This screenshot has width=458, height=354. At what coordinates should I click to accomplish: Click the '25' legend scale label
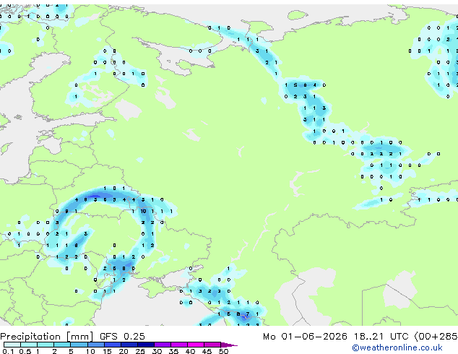coord(140,351)
